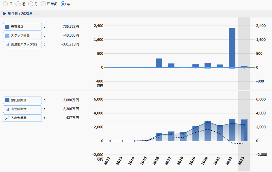Click the 2015 data point in top chart
The width and height of the screenshot is (272, 172).
tap(147, 67)
